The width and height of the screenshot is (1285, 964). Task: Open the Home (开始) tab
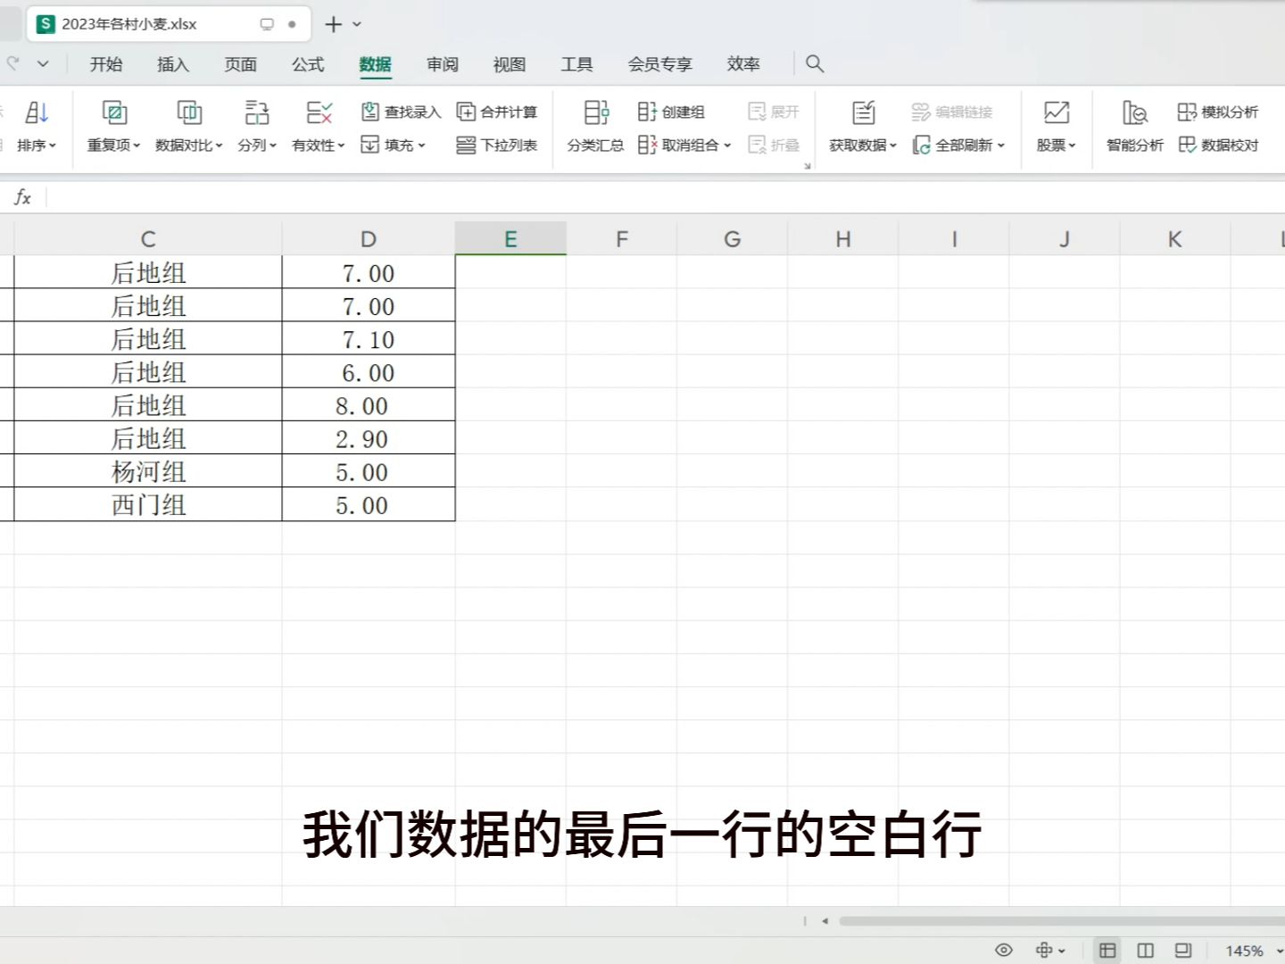[x=106, y=63]
